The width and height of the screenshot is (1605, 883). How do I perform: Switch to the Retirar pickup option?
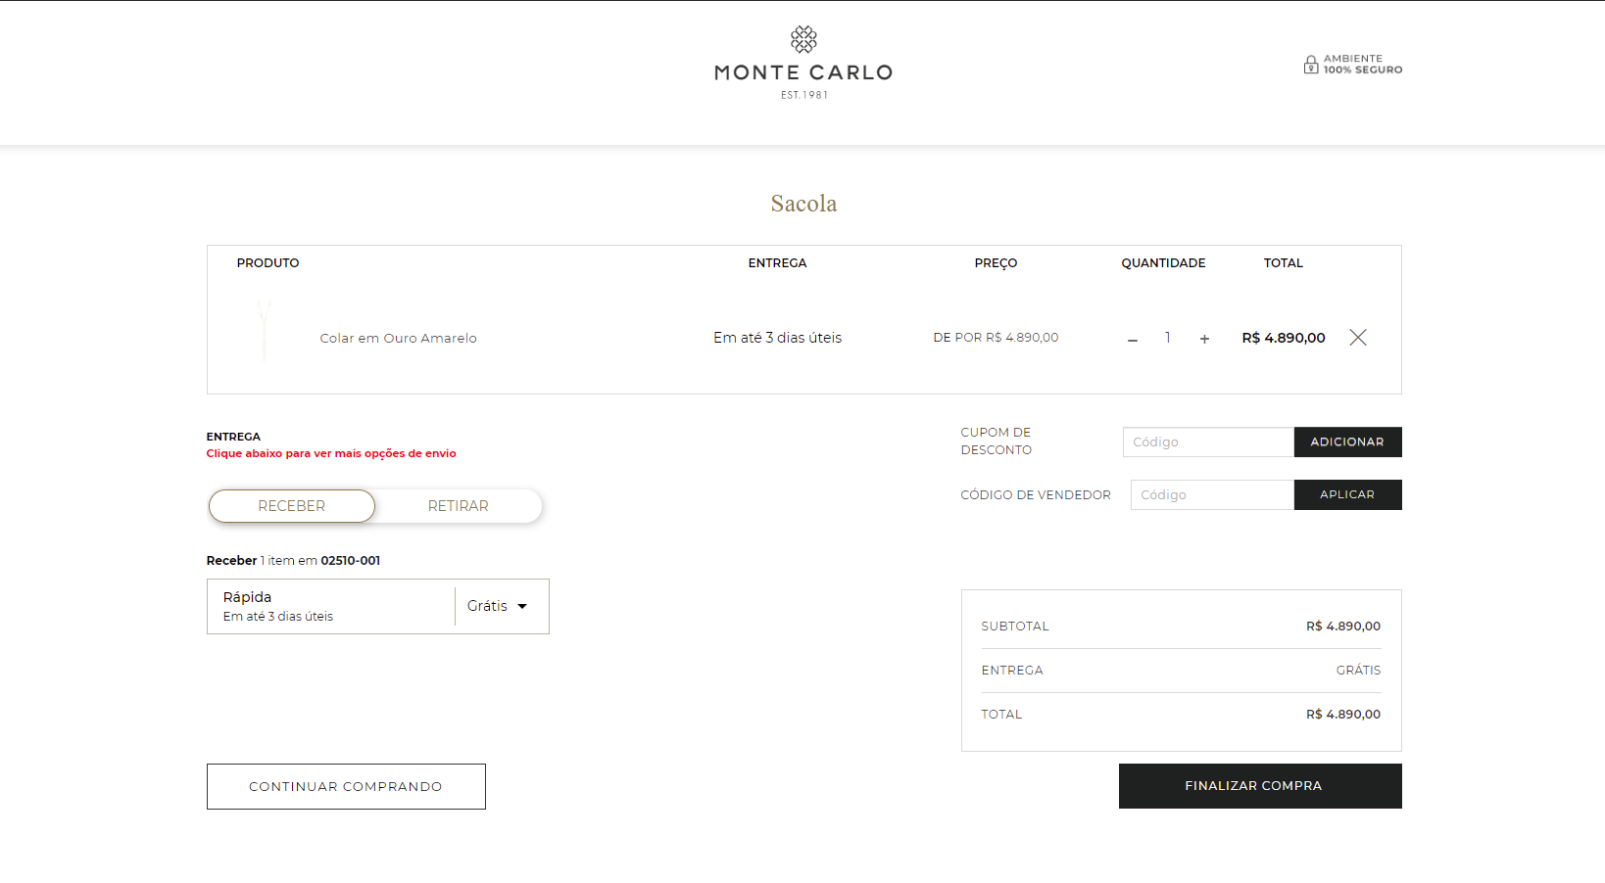[x=458, y=506]
